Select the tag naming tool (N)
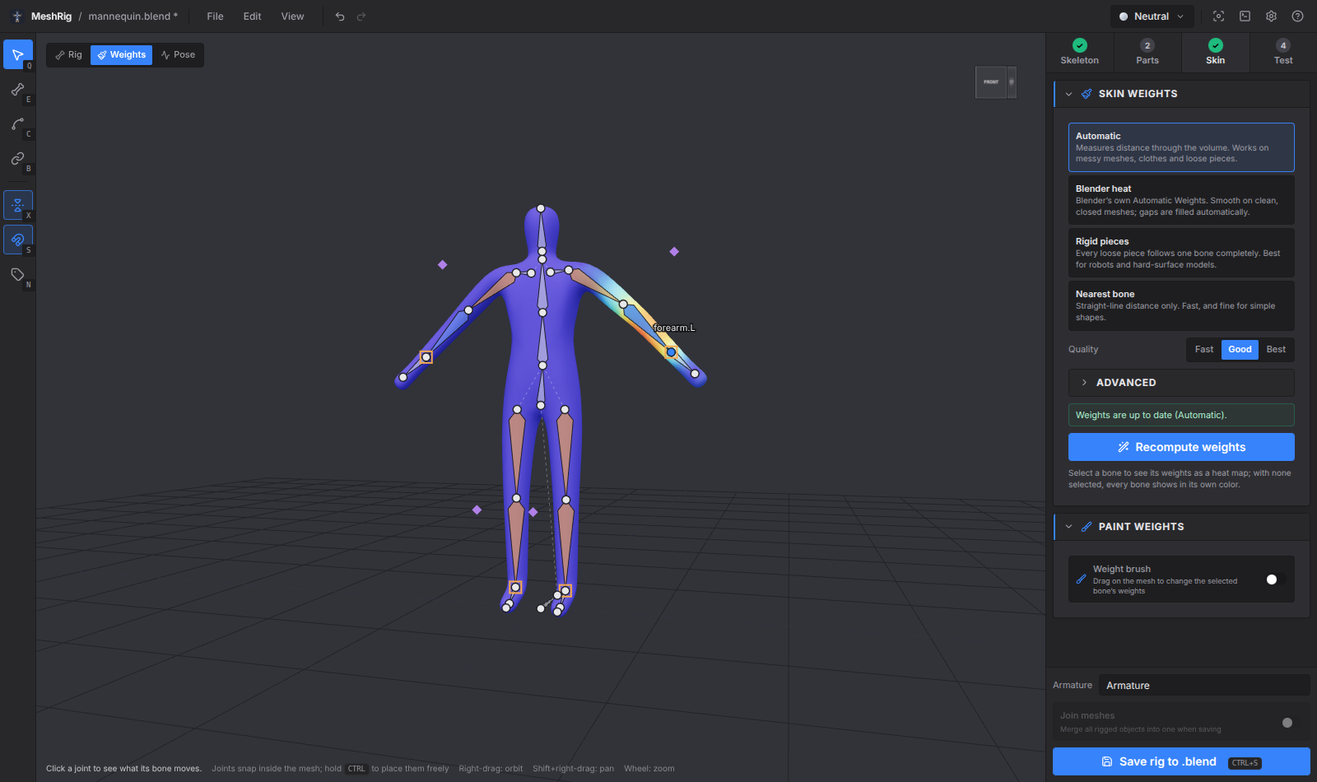This screenshot has width=1317, height=782. coord(18,274)
